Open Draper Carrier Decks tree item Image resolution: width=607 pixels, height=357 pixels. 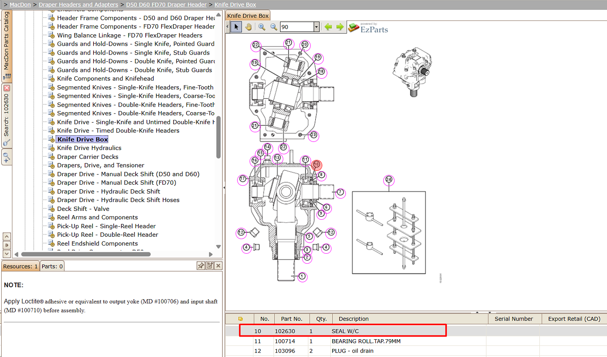tap(88, 157)
